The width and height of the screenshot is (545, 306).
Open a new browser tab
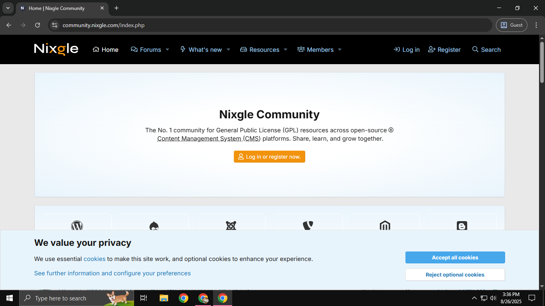point(117,8)
